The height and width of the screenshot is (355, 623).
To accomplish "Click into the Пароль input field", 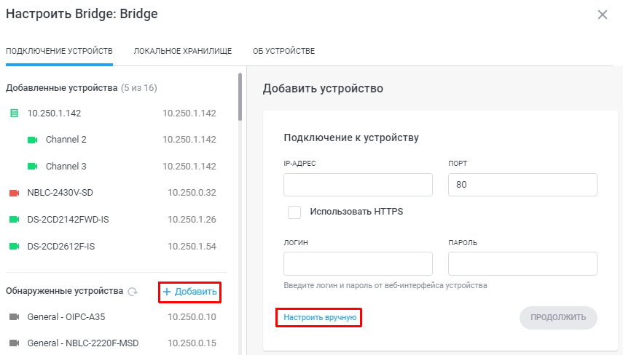I will pos(522,263).
